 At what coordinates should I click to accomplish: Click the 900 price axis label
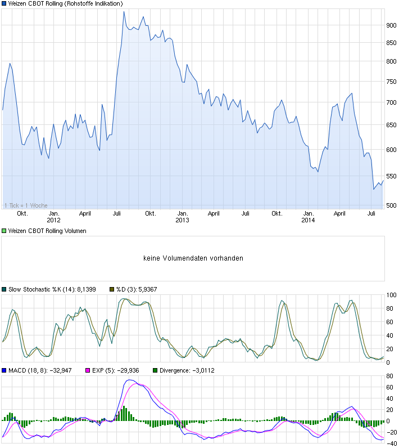(391, 25)
